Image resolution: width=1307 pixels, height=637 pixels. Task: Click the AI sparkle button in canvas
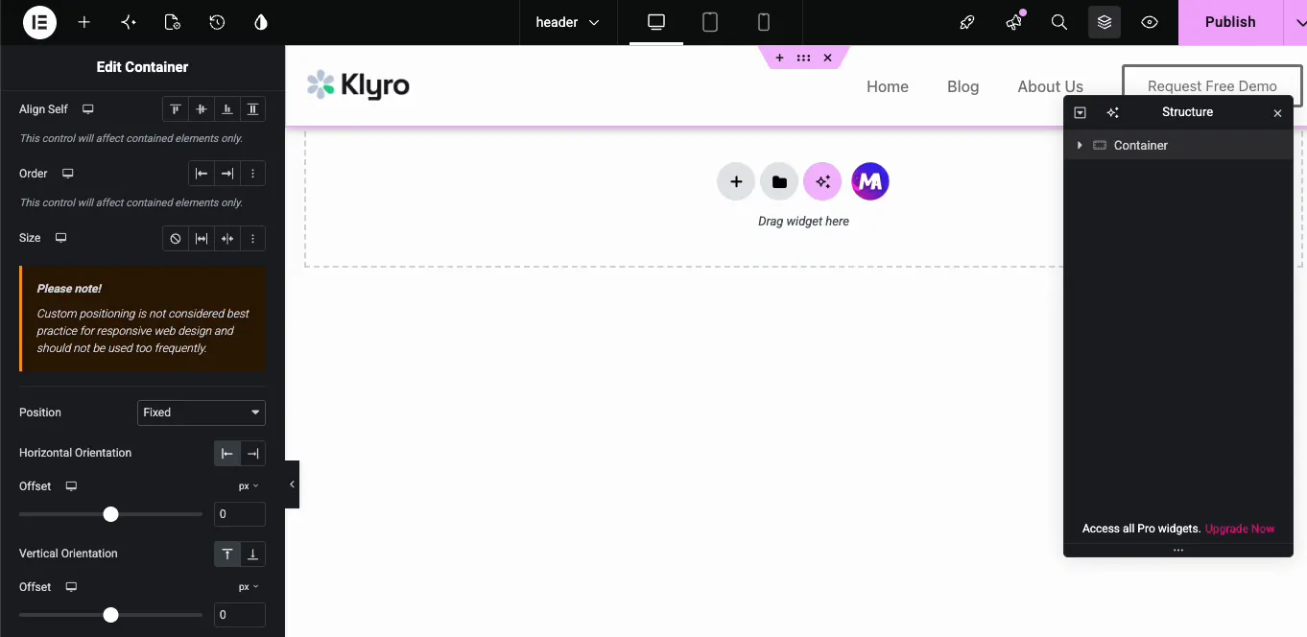point(822,181)
